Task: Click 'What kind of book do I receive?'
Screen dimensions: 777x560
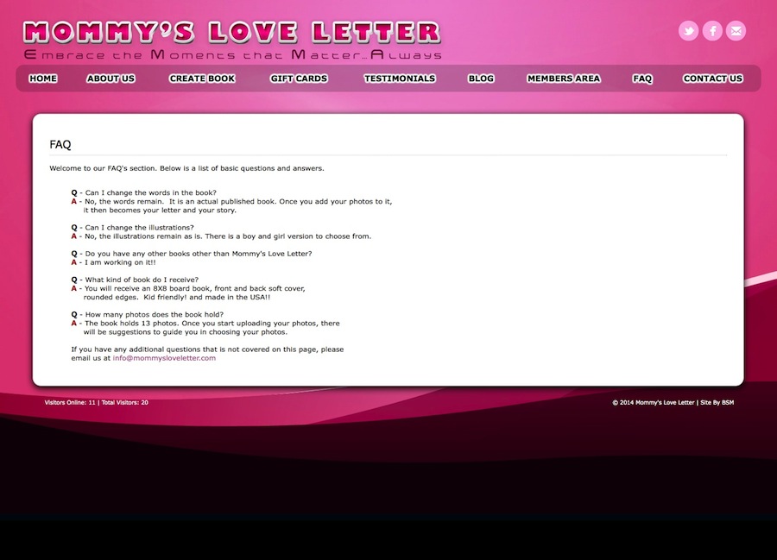Action: (135, 280)
